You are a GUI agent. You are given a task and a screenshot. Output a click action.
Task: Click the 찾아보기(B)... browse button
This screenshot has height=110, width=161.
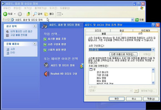148,91
